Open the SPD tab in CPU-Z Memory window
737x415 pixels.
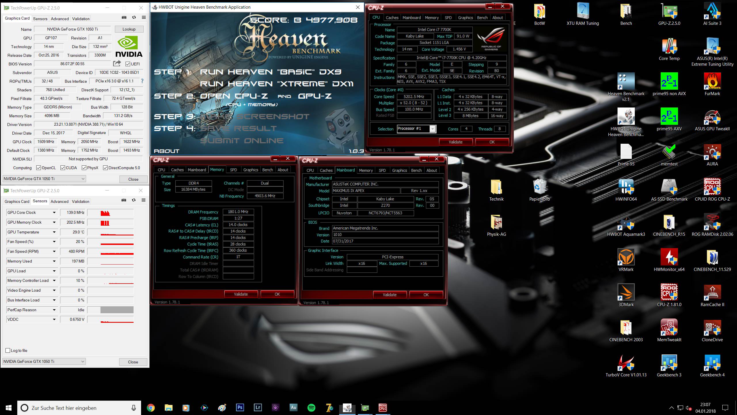[x=233, y=170]
